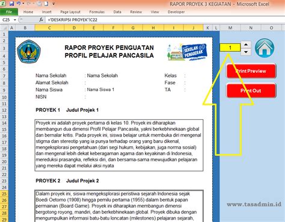Open the Formulas tab

tap(97, 12)
